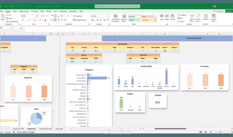
Task: Toggle top align
Action: click(x=52, y=16)
